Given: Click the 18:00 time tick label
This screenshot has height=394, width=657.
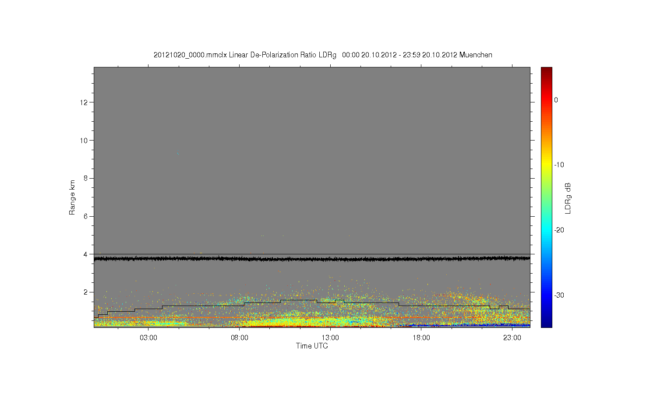Looking at the screenshot, I should click(421, 338).
